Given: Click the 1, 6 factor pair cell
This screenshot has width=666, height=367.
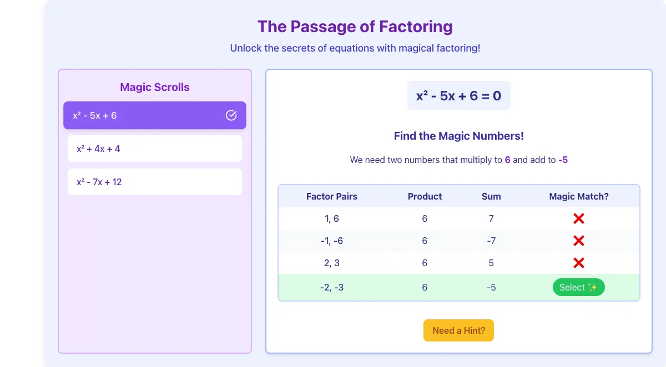Looking at the screenshot, I should tap(332, 218).
